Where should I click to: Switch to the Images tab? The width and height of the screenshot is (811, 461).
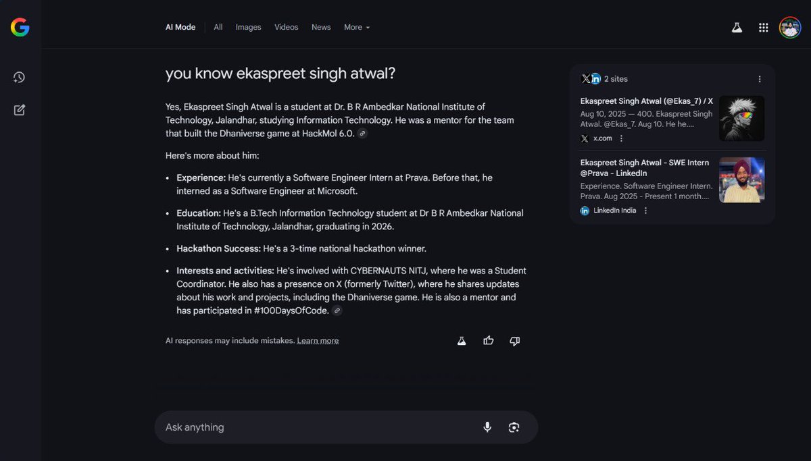point(248,27)
